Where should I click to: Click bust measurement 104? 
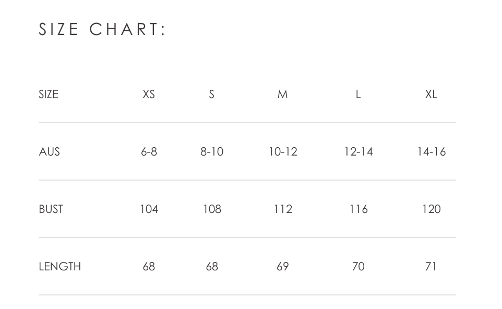tap(149, 209)
